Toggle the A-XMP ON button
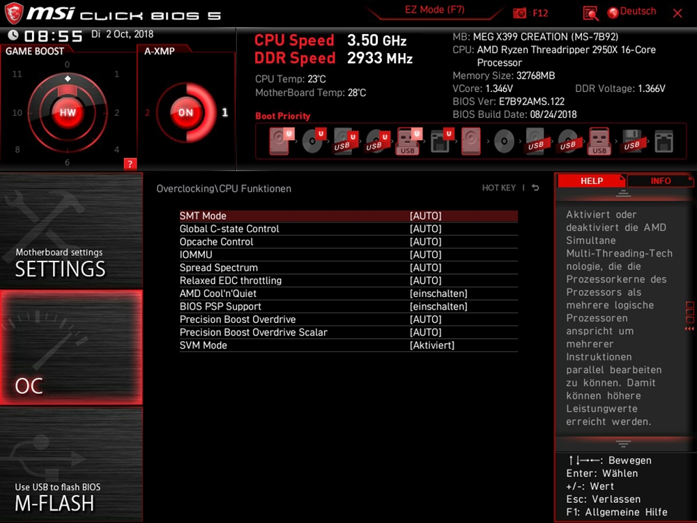The height and width of the screenshot is (523, 697). coord(186,112)
